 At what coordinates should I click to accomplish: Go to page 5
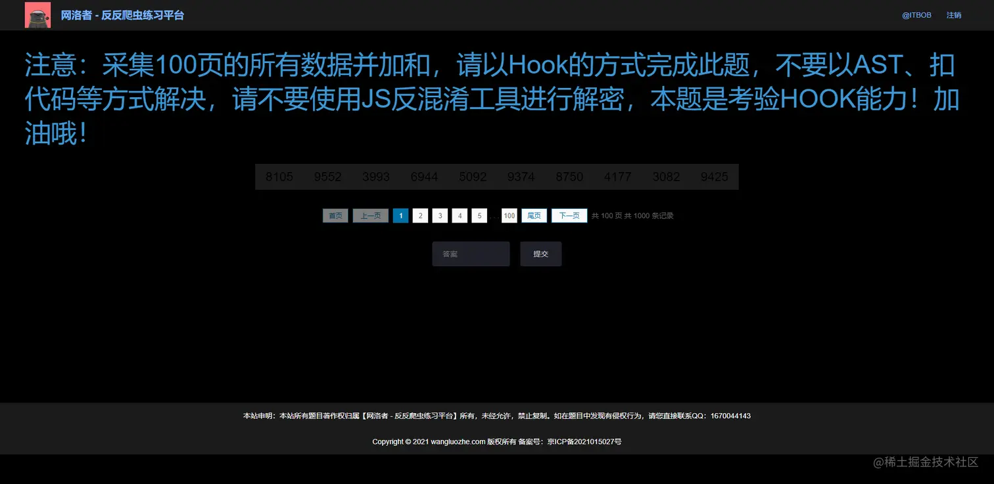[x=479, y=215]
